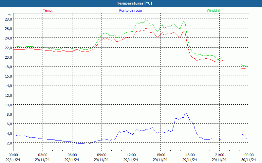
Task: Click the red Temp. legend label
Action: pos(48,10)
